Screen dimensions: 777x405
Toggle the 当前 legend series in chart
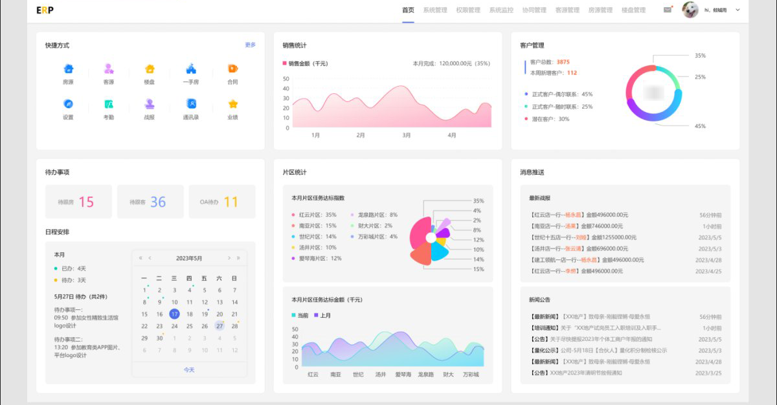click(300, 315)
